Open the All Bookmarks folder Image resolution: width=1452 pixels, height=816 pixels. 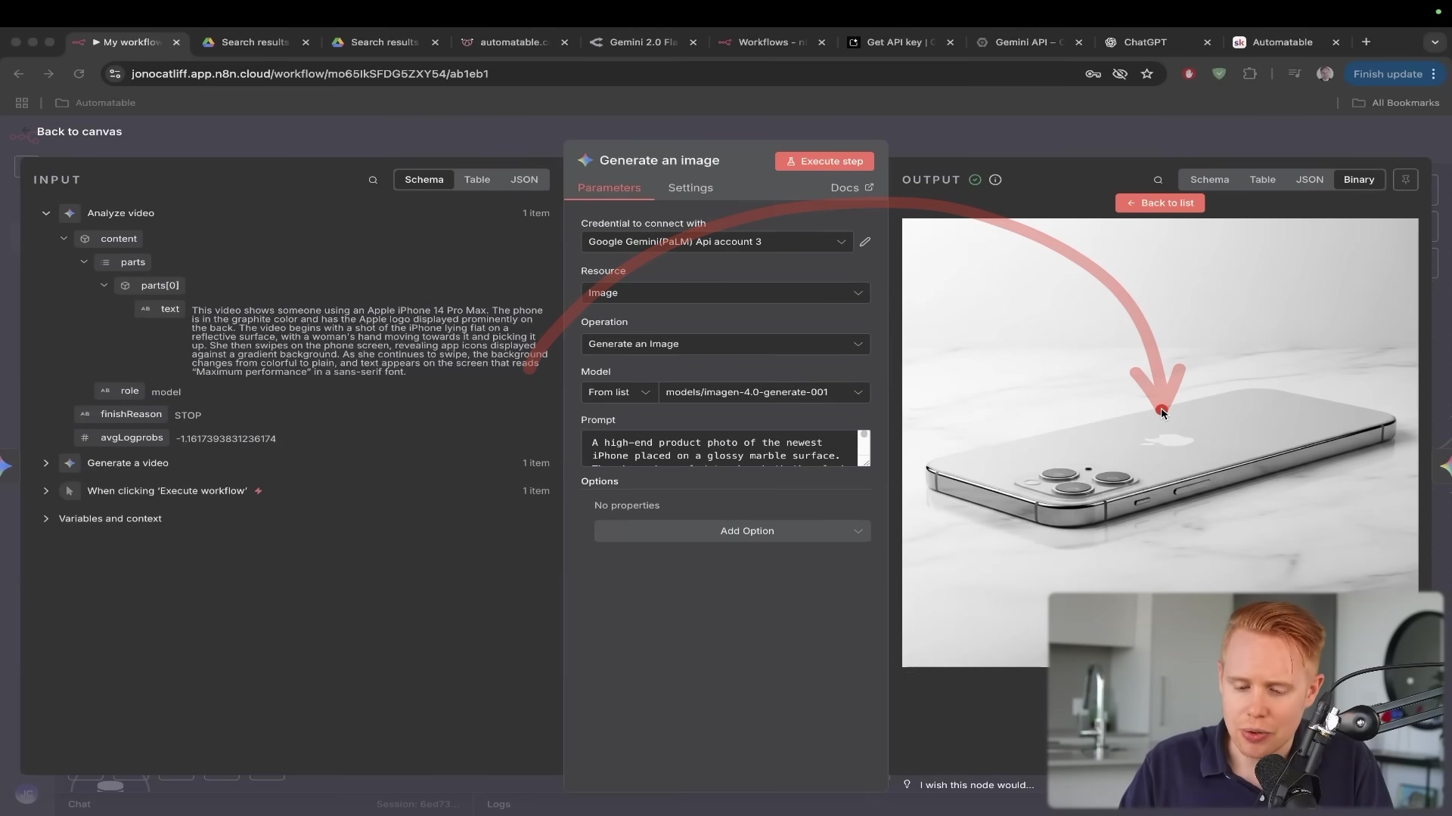[1396, 103]
